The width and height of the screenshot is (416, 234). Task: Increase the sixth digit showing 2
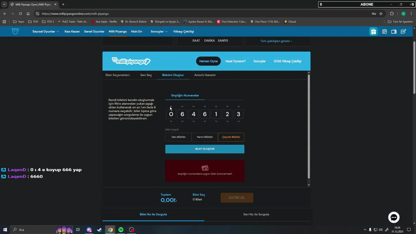tap(227, 107)
